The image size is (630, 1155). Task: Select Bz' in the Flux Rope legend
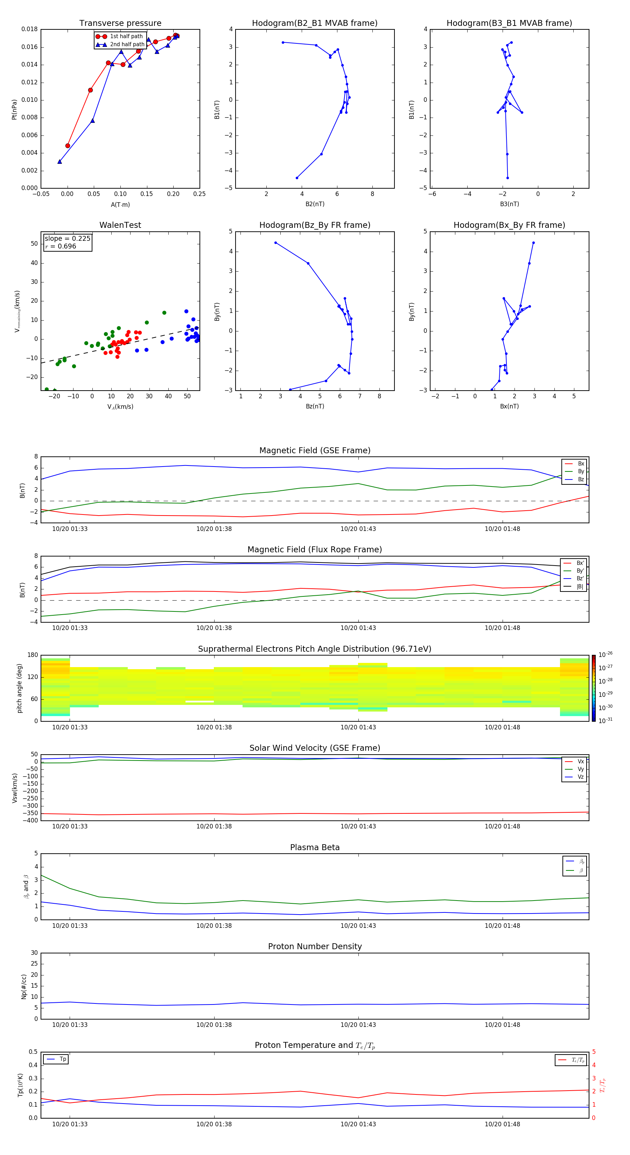574,579
